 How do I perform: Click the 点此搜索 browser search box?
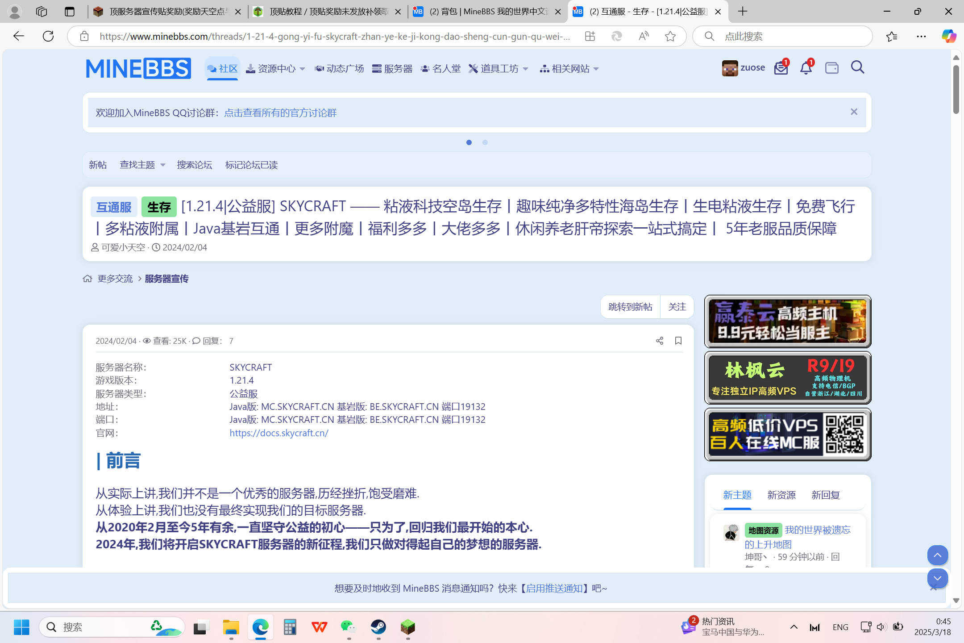[x=782, y=36]
